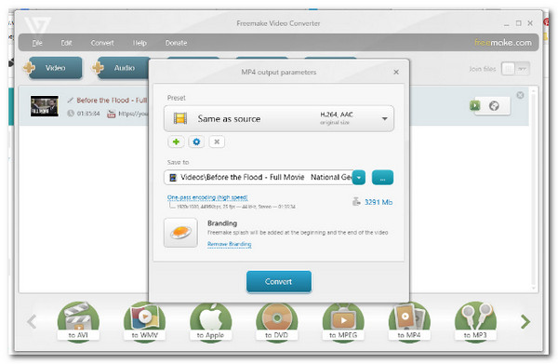Click the Before the Flood - Full title
The width and height of the screenshot is (558, 364).
(x=112, y=101)
